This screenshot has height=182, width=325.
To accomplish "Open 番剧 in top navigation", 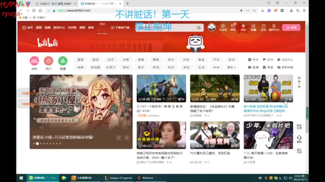I will tap(39, 28).
